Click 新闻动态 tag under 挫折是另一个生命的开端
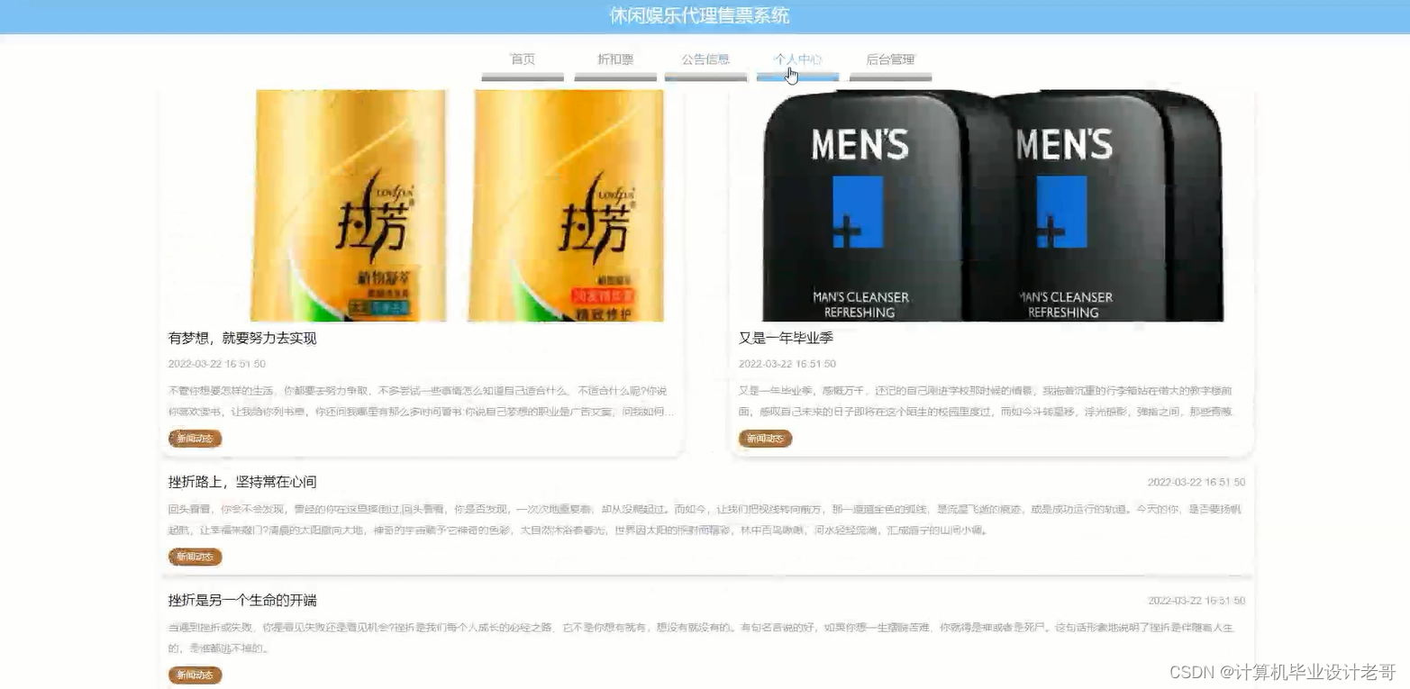Screen dimensions: 1410x689 point(195,675)
